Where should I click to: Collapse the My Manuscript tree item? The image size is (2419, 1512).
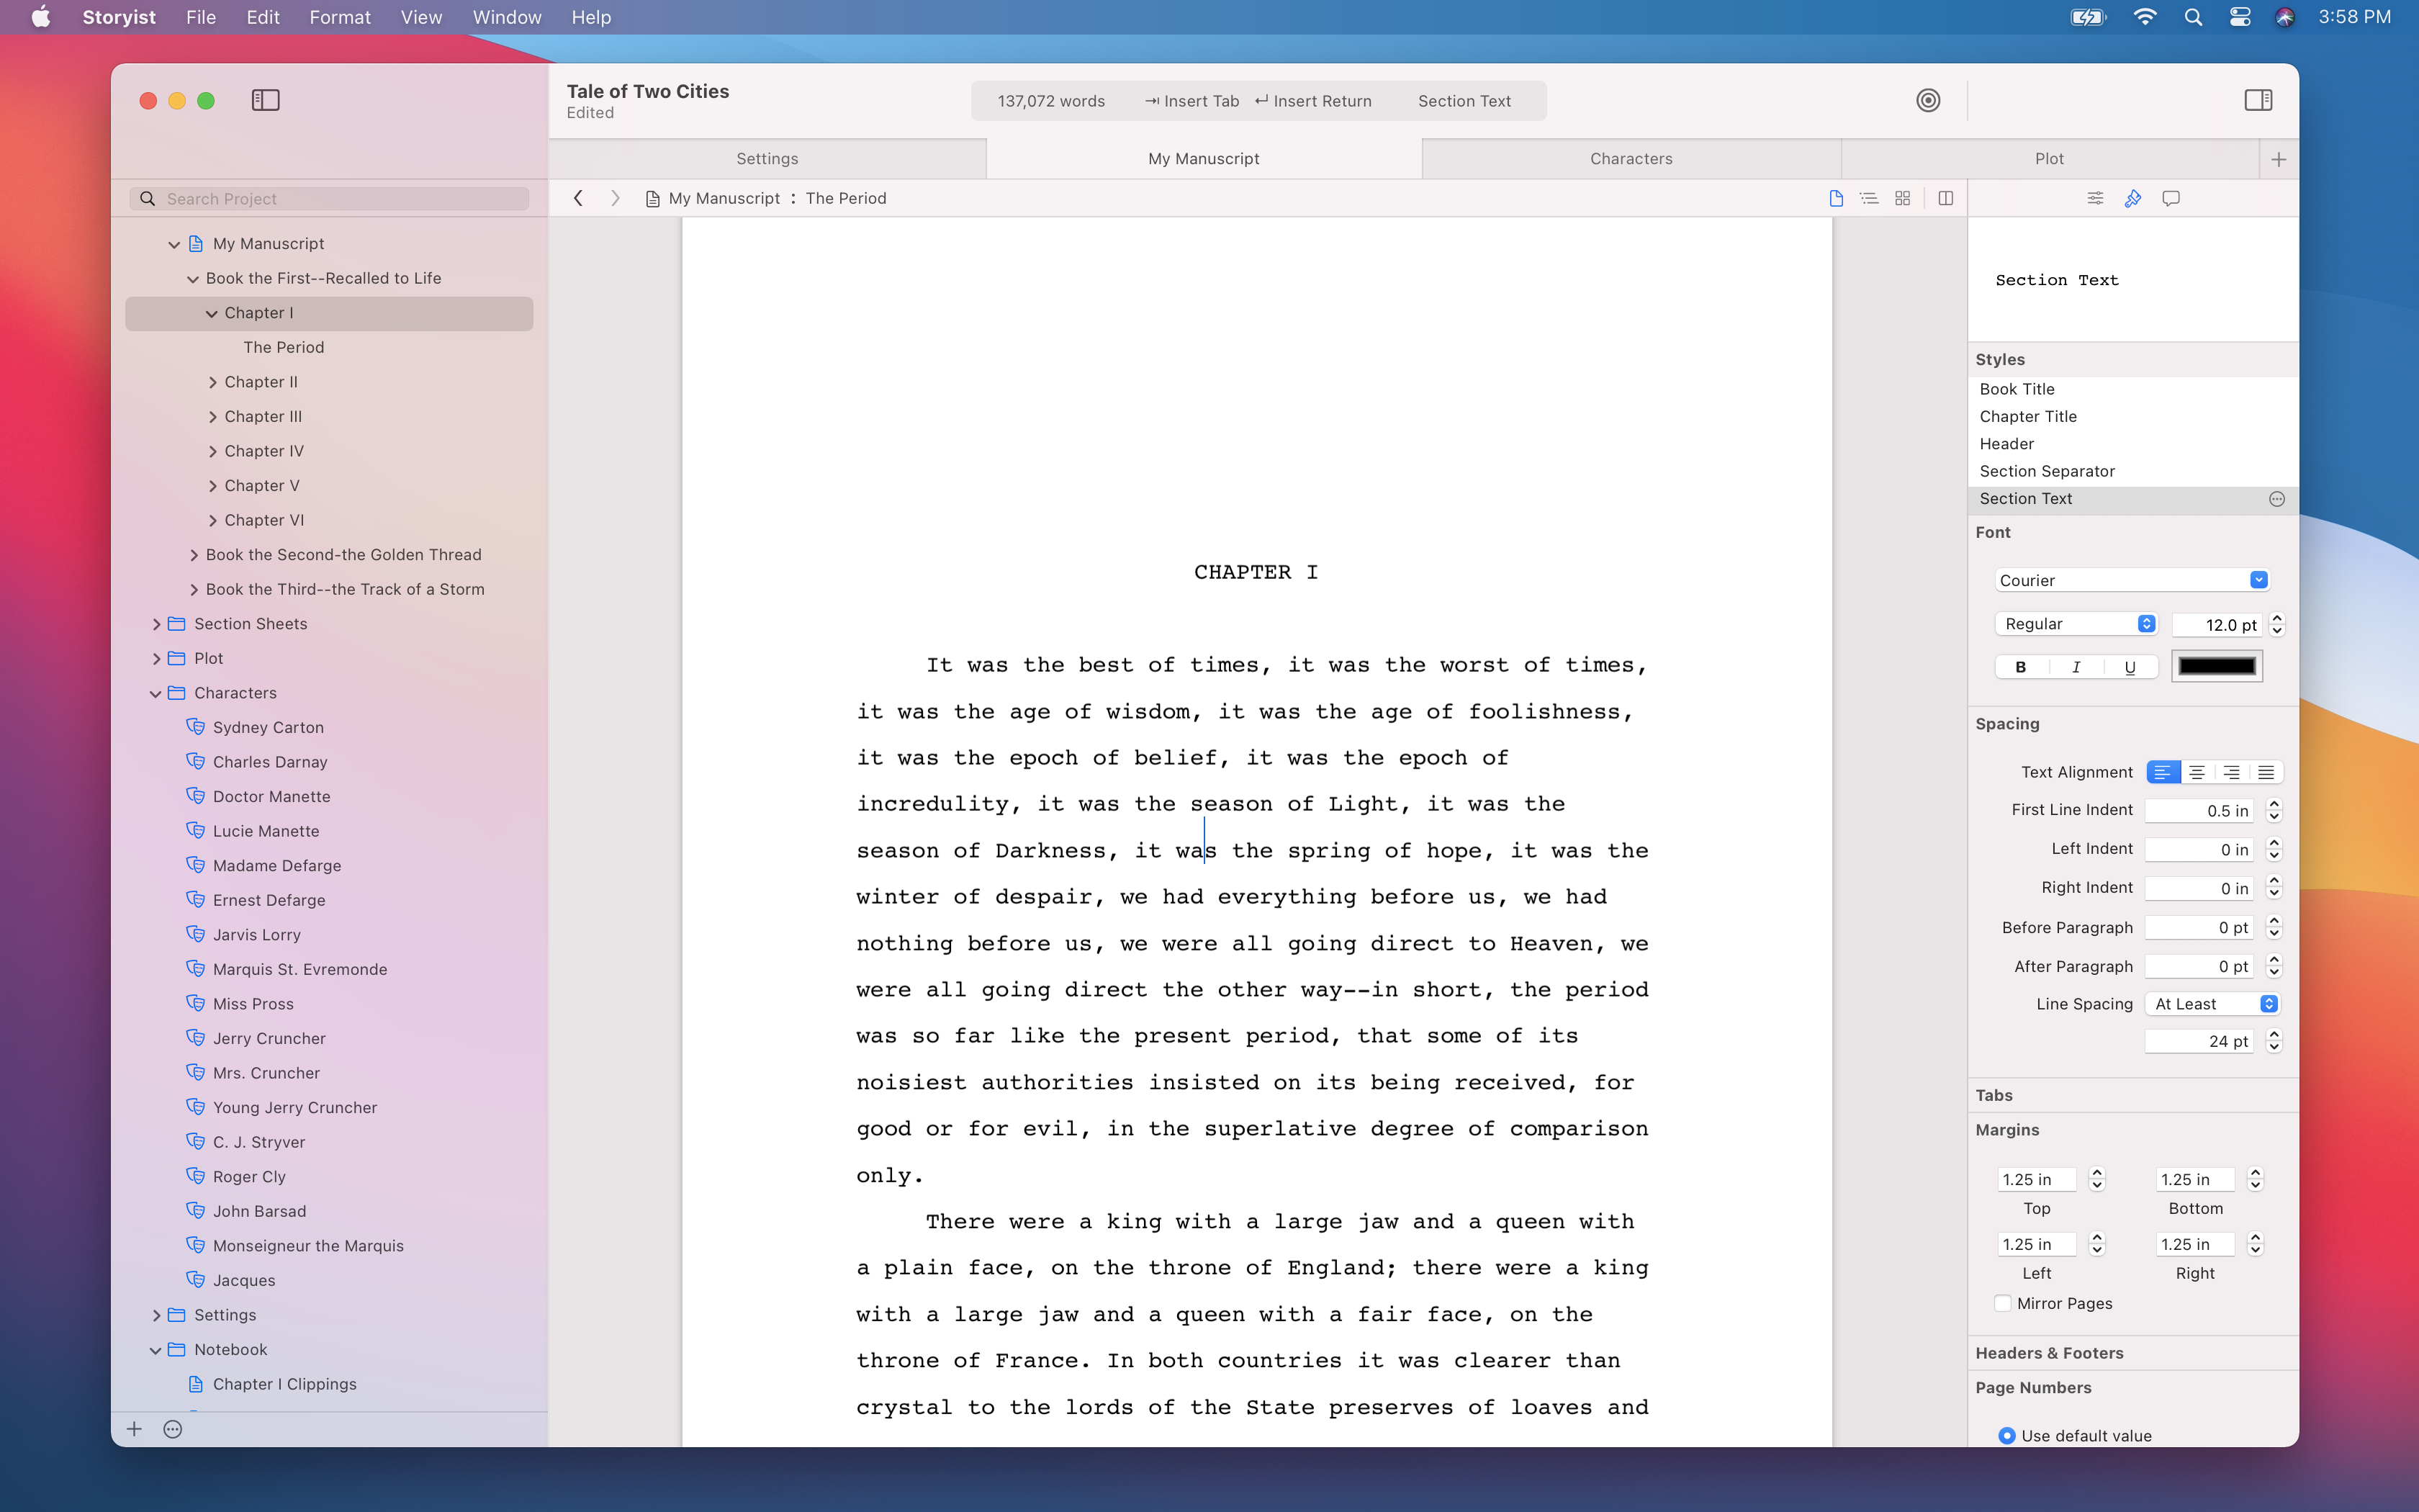pos(174,244)
